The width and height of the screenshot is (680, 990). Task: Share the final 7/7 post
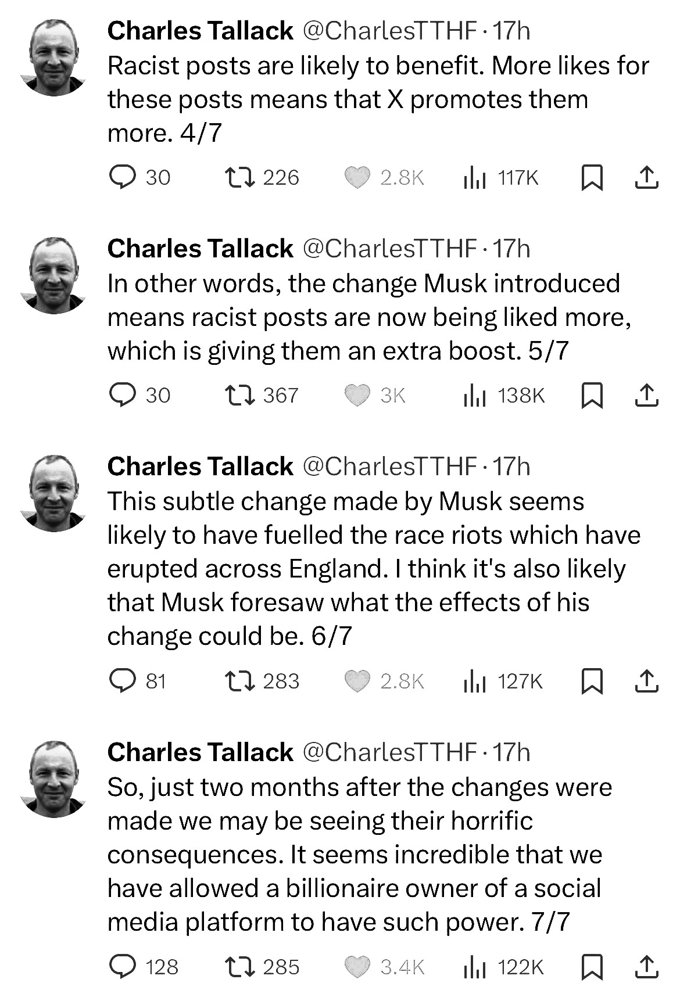tap(646, 967)
